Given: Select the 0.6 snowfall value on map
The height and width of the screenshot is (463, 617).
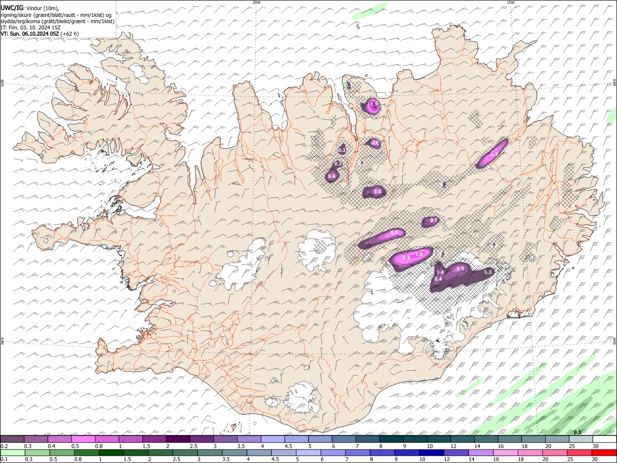Looking at the screenshot, I should [x=375, y=144].
